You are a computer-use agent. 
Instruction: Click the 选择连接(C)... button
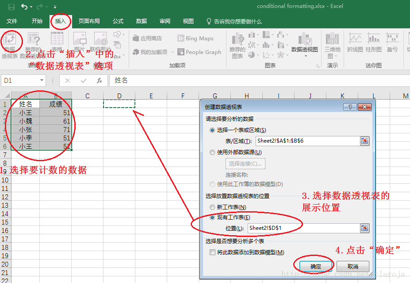[x=245, y=163]
